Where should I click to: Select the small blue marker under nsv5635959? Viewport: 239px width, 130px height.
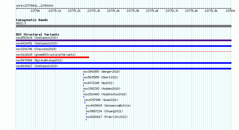(84, 80)
